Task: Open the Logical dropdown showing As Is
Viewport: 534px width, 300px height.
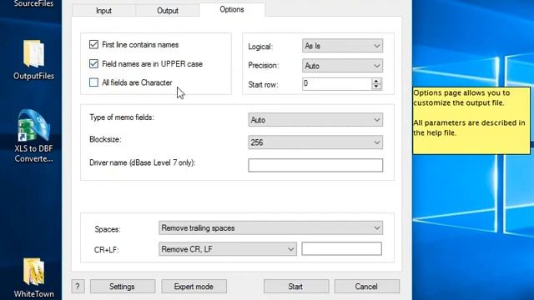Action: click(x=342, y=46)
